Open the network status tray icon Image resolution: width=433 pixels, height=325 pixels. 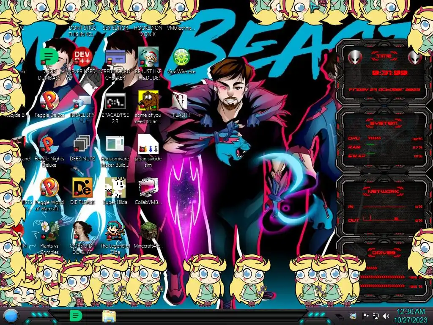375,316
